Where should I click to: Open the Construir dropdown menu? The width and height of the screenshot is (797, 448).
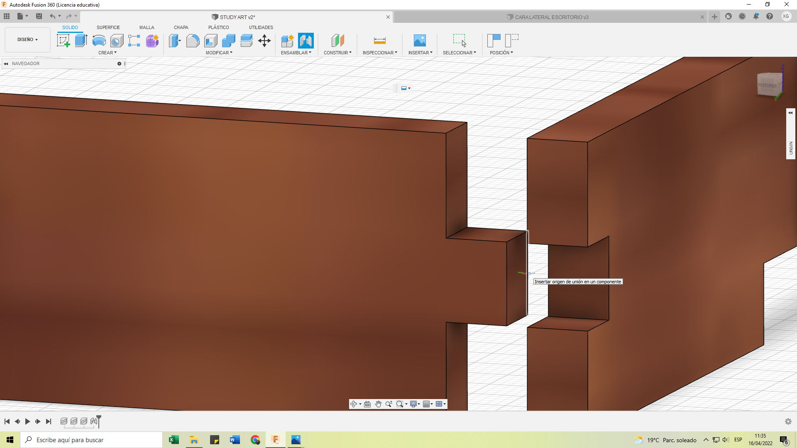coord(337,53)
